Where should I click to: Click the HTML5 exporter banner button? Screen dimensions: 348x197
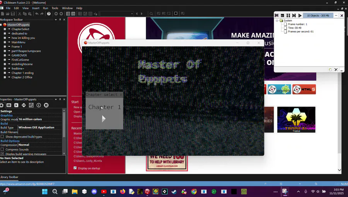coord(304,89)
